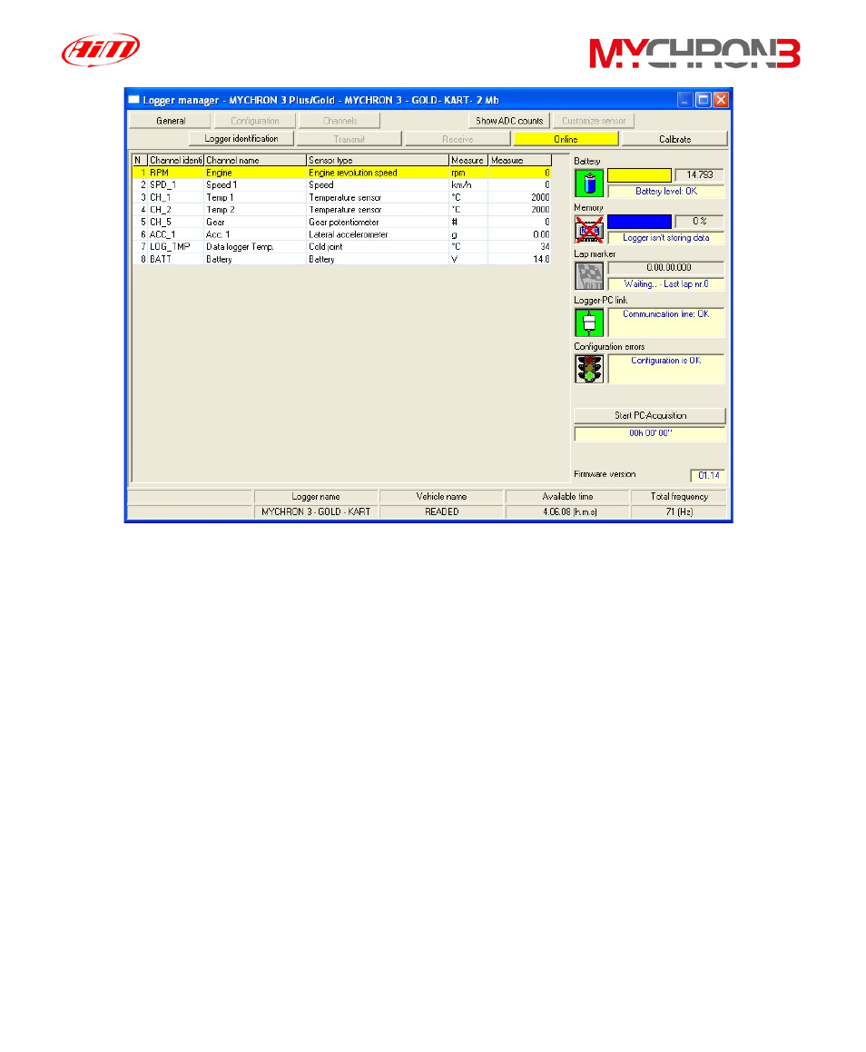Viewport: 866px width, 1052px height.
Task: Close the Logger manager window
Action: [721, 100]
